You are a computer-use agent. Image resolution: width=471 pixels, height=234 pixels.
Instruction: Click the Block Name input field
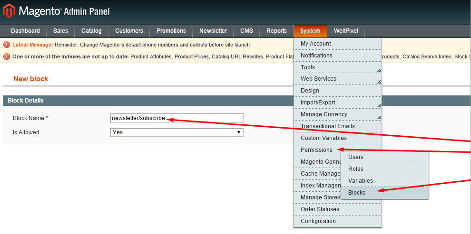[177, 118]
